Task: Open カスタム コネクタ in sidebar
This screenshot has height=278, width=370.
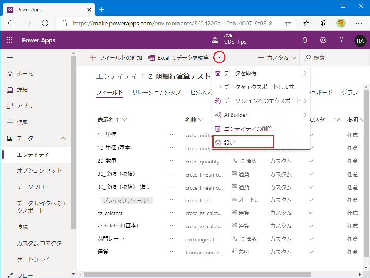Action: coord(39,243)
